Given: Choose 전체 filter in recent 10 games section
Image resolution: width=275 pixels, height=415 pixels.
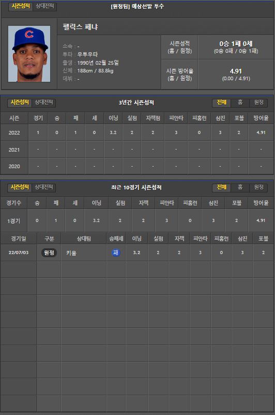Looking at the screenshot, I should click(222, 188).
